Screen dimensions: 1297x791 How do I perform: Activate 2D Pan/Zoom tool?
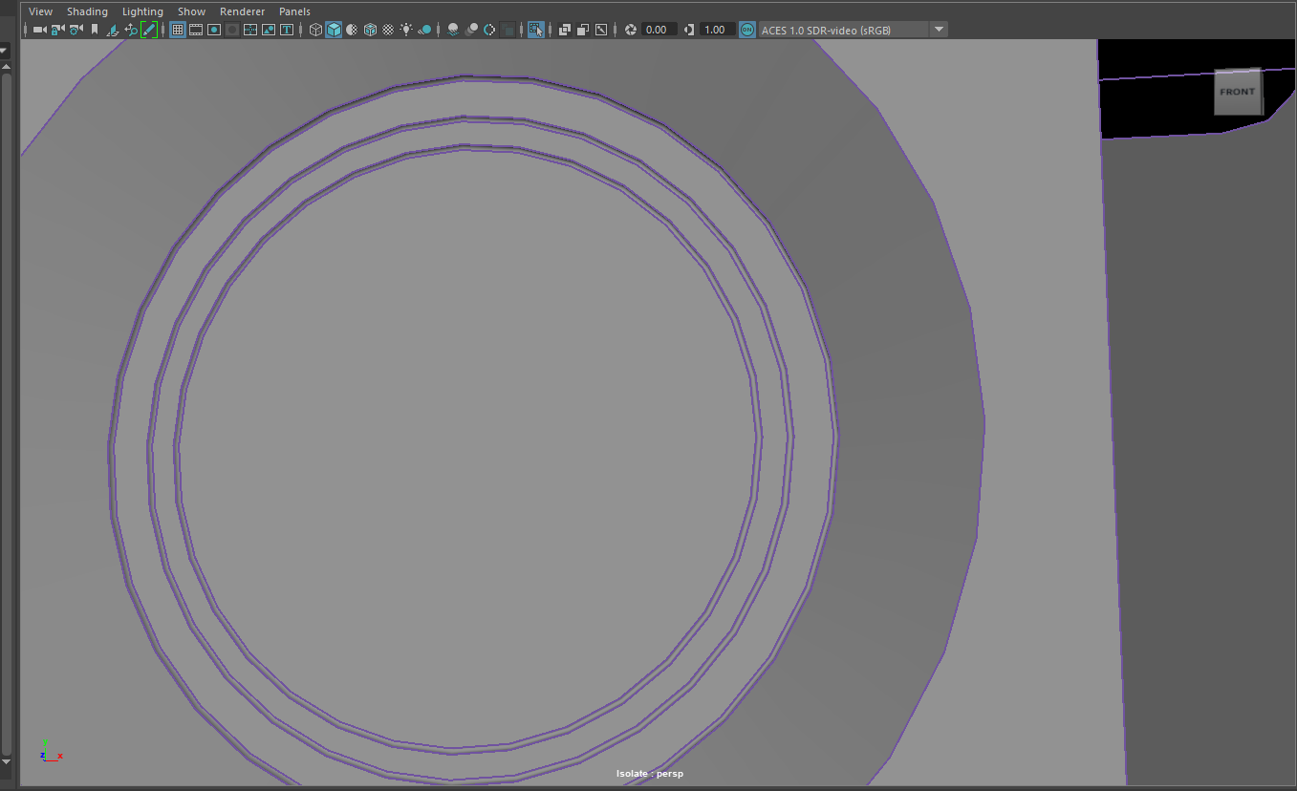coord(131,30)
